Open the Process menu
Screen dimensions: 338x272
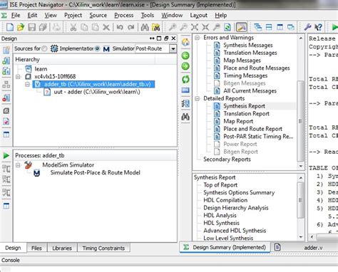[124, 16]
